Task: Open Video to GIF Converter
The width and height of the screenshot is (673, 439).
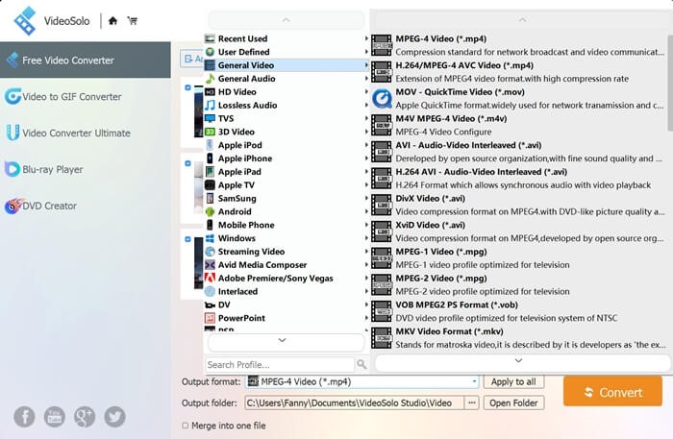Action: 86,97
